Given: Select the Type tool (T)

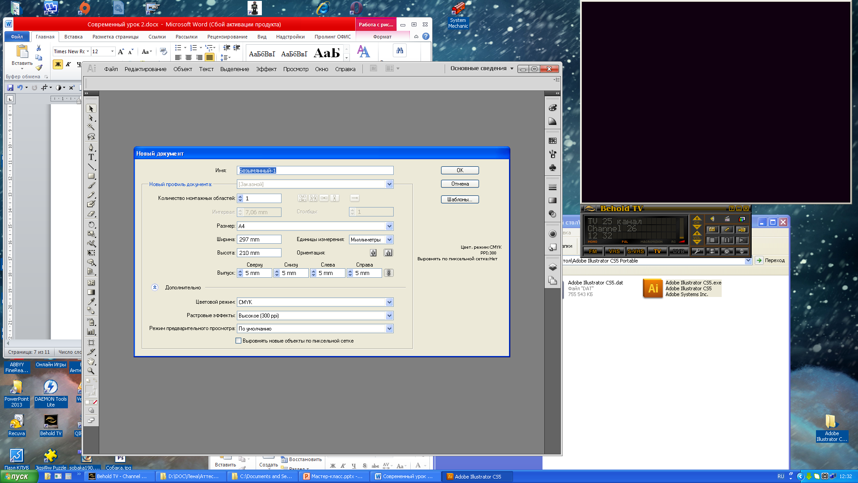Looking at the screenshot, I should [x=91, y=157].
